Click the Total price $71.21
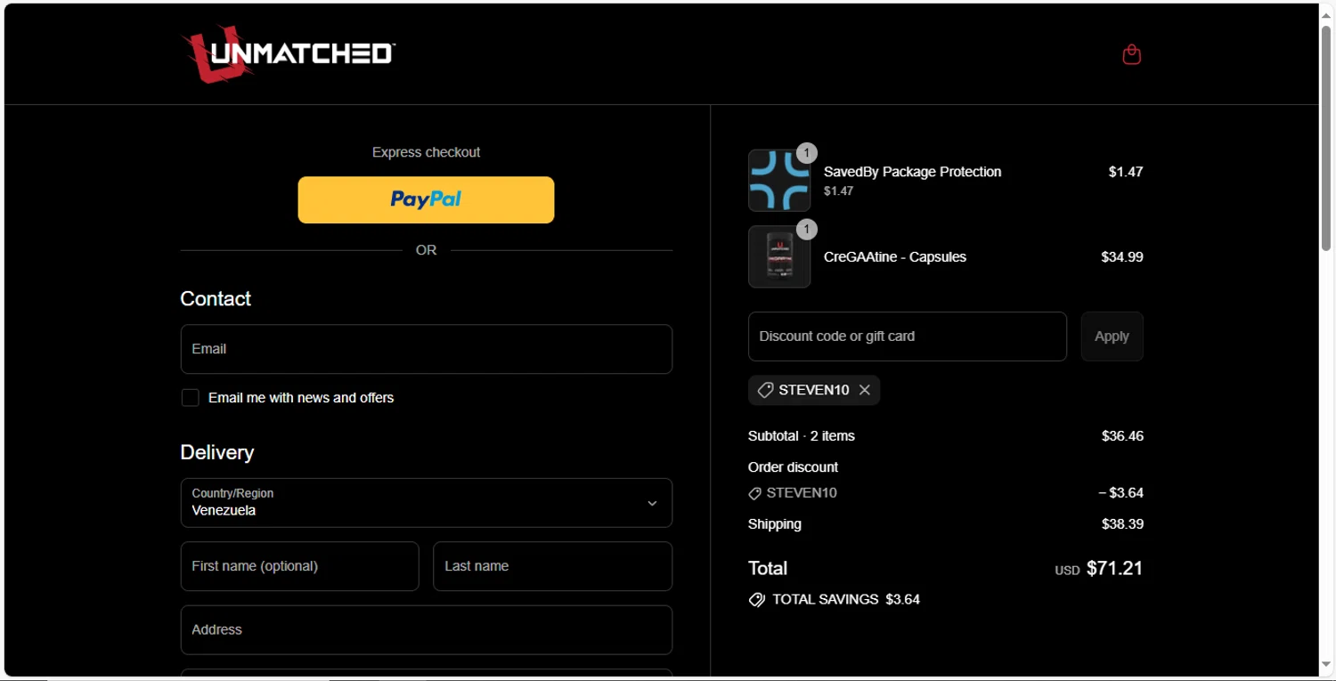The width and height of the screenshot is (1336, 681). [1114, 568]
